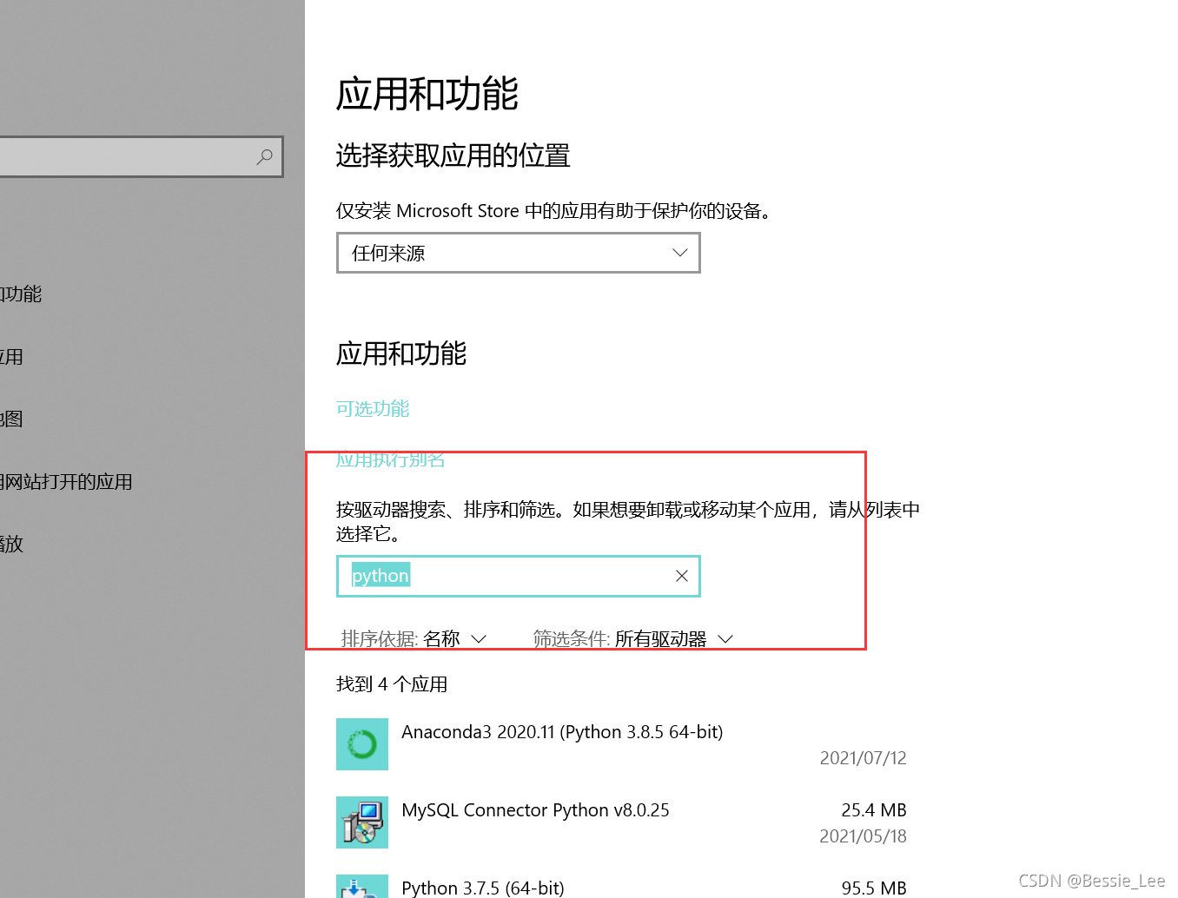Click the 25.4 MB size of MySQL Connector
The height and width of the screenshot is (898, 1178).
click(874, 810)
